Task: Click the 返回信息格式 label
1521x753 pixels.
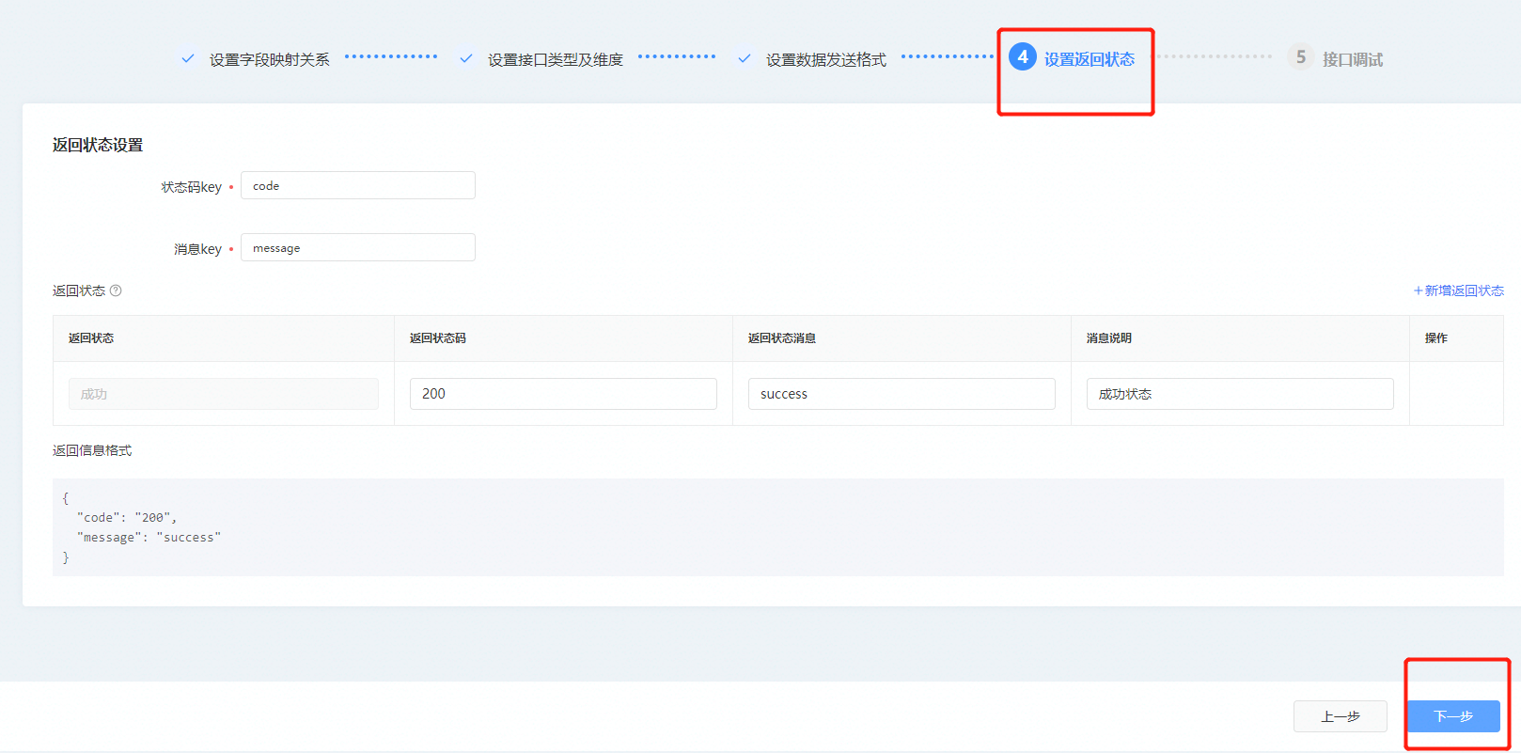Action: pyautogui.click(x=92, y=450)
